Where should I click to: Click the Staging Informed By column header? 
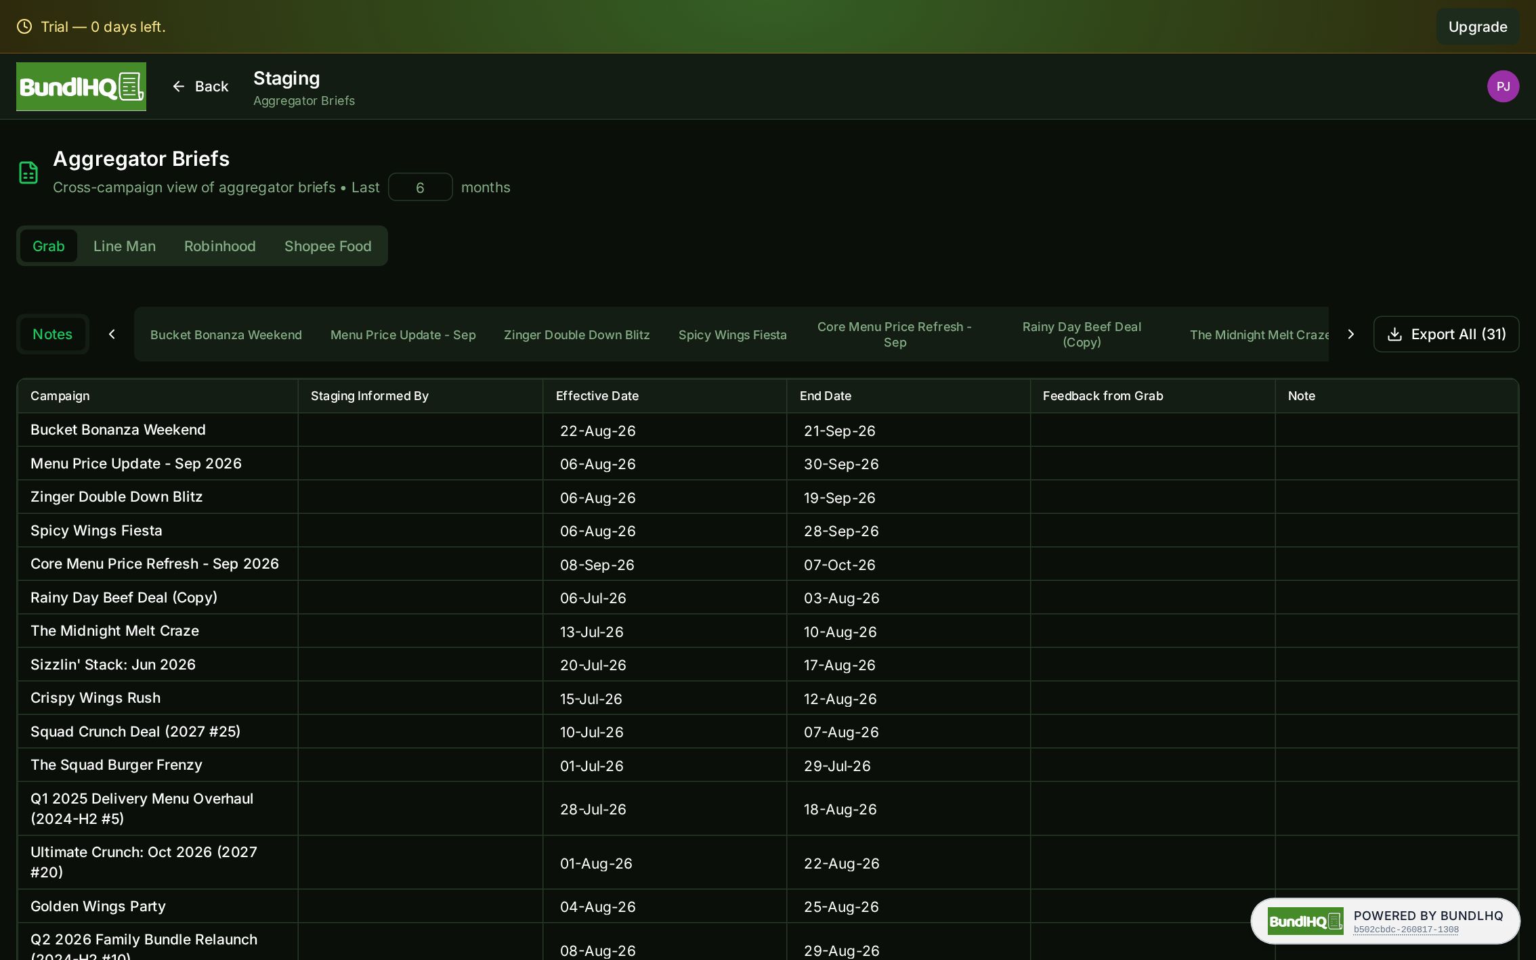click(421, 396)
